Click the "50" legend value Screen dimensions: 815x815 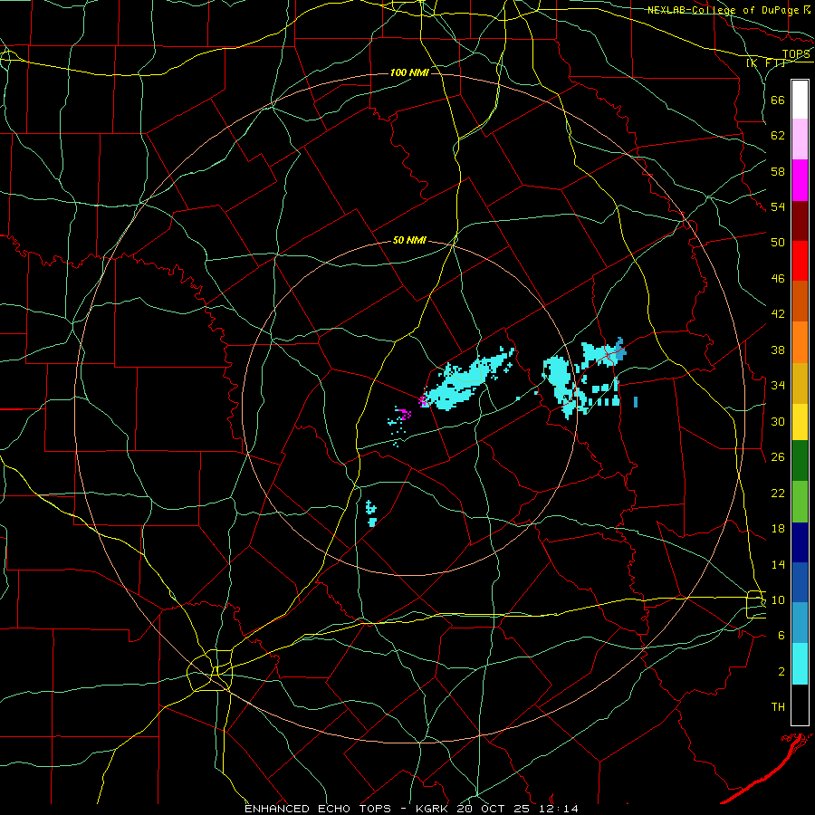[778, 243]
